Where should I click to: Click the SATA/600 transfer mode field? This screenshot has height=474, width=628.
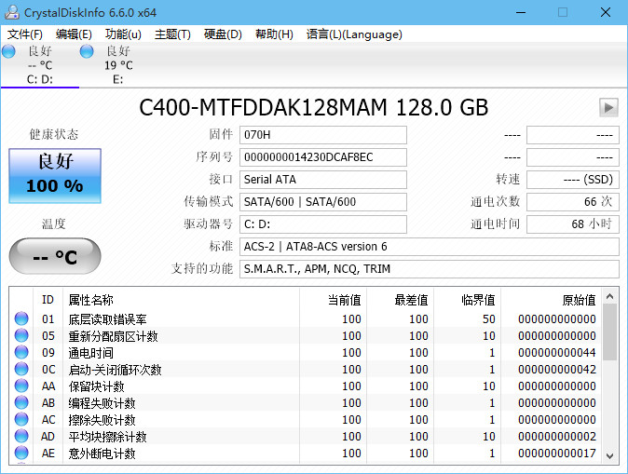click(x=323, y=202)
